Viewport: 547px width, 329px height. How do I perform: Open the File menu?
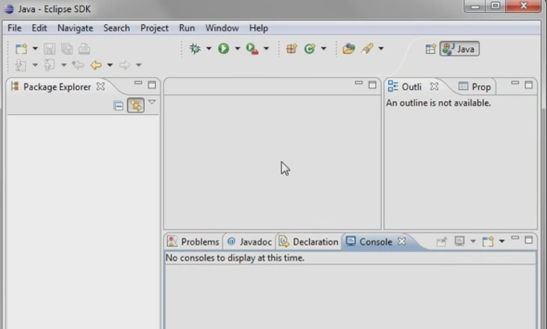(15, 28)
